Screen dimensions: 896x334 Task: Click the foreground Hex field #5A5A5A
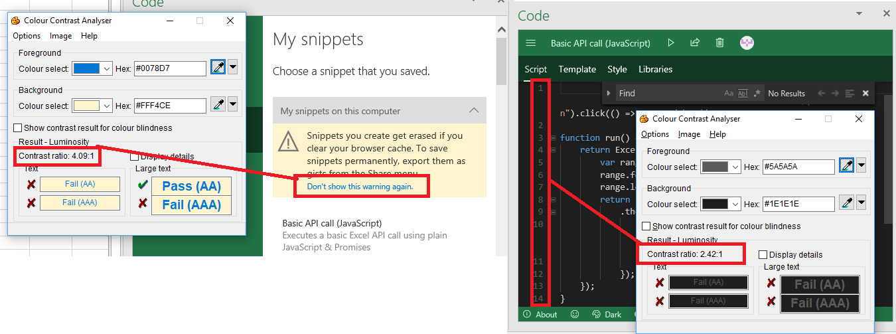click(x=798, y=167)
